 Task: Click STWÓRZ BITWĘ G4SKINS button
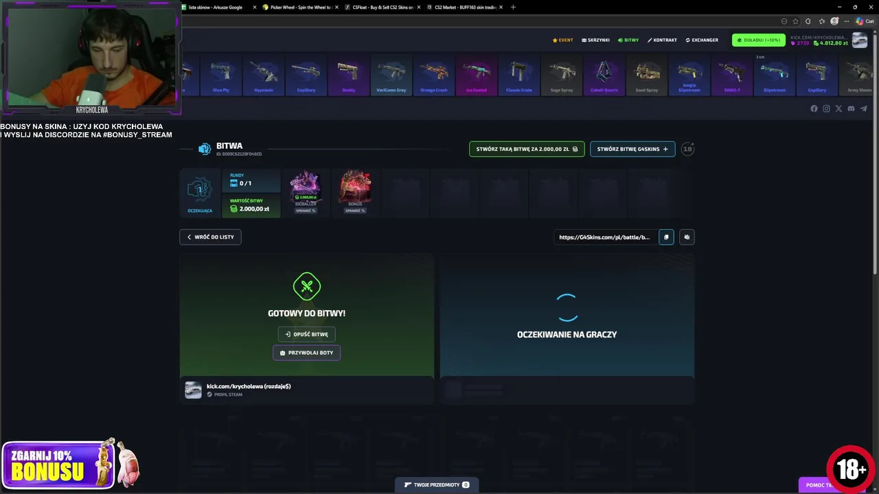click(632, 149)
